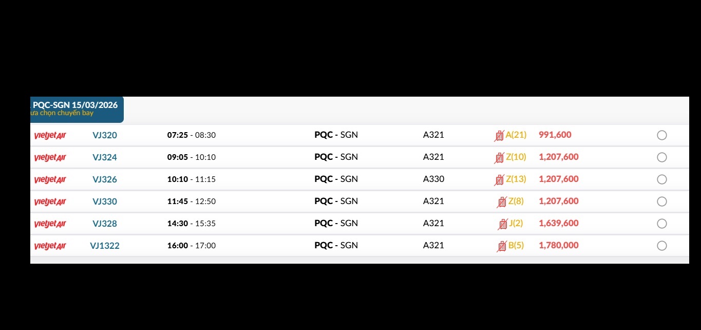Pick the 14:30 VJ328 flight radio button
Viewport: 701px width, 330px height.
click(x=662, y=224)
